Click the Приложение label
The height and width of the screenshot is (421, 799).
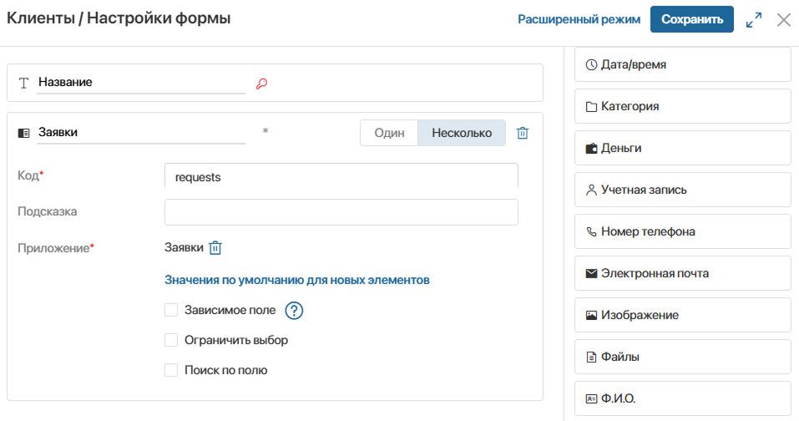[x=56, y=248]
